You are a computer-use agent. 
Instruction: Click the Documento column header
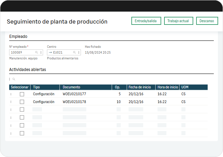point(86,87)
